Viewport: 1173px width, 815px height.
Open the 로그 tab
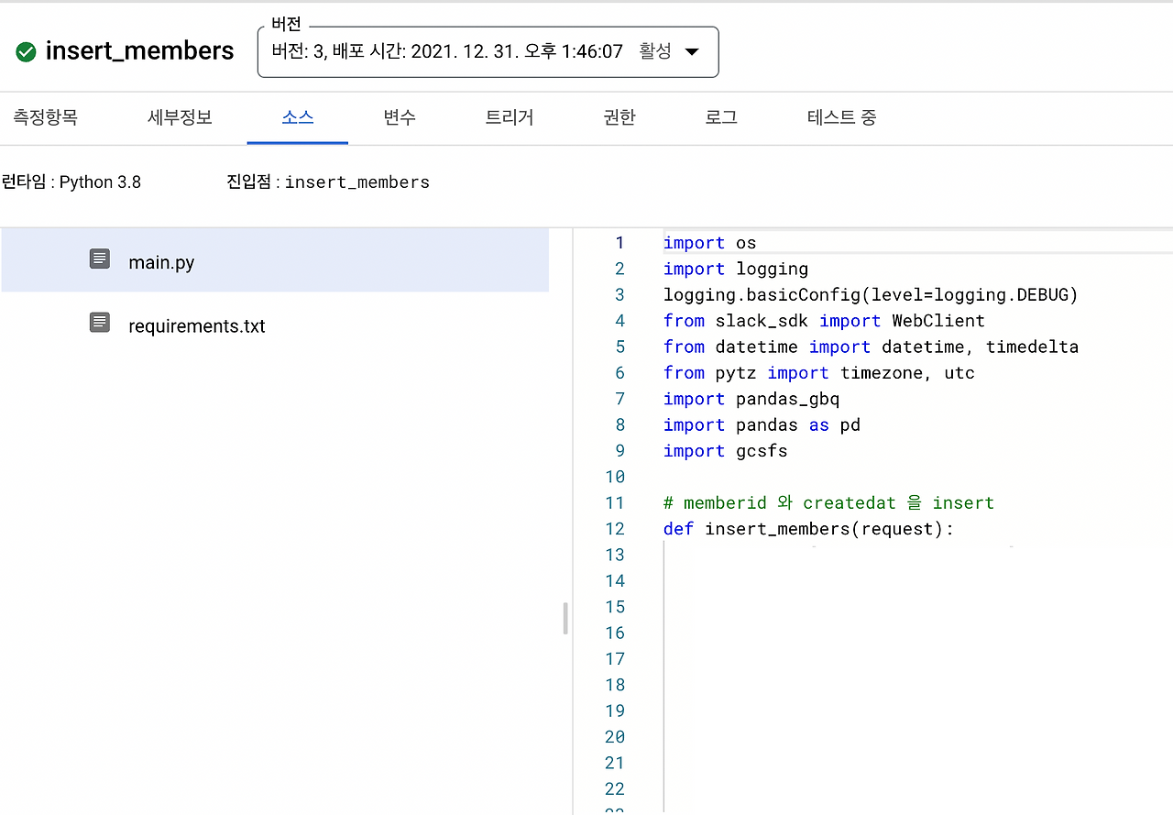[721, 117]
